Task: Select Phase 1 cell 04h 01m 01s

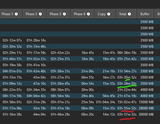Action: click(x=12, y=71)
